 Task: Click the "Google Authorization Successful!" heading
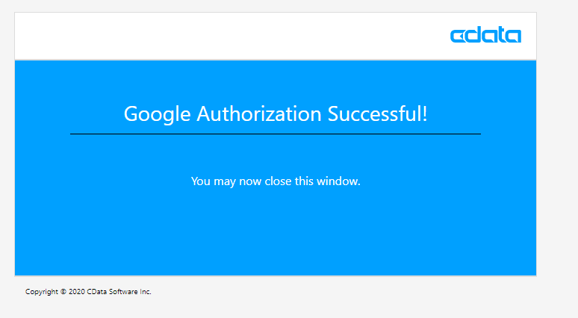click(276, 114)
